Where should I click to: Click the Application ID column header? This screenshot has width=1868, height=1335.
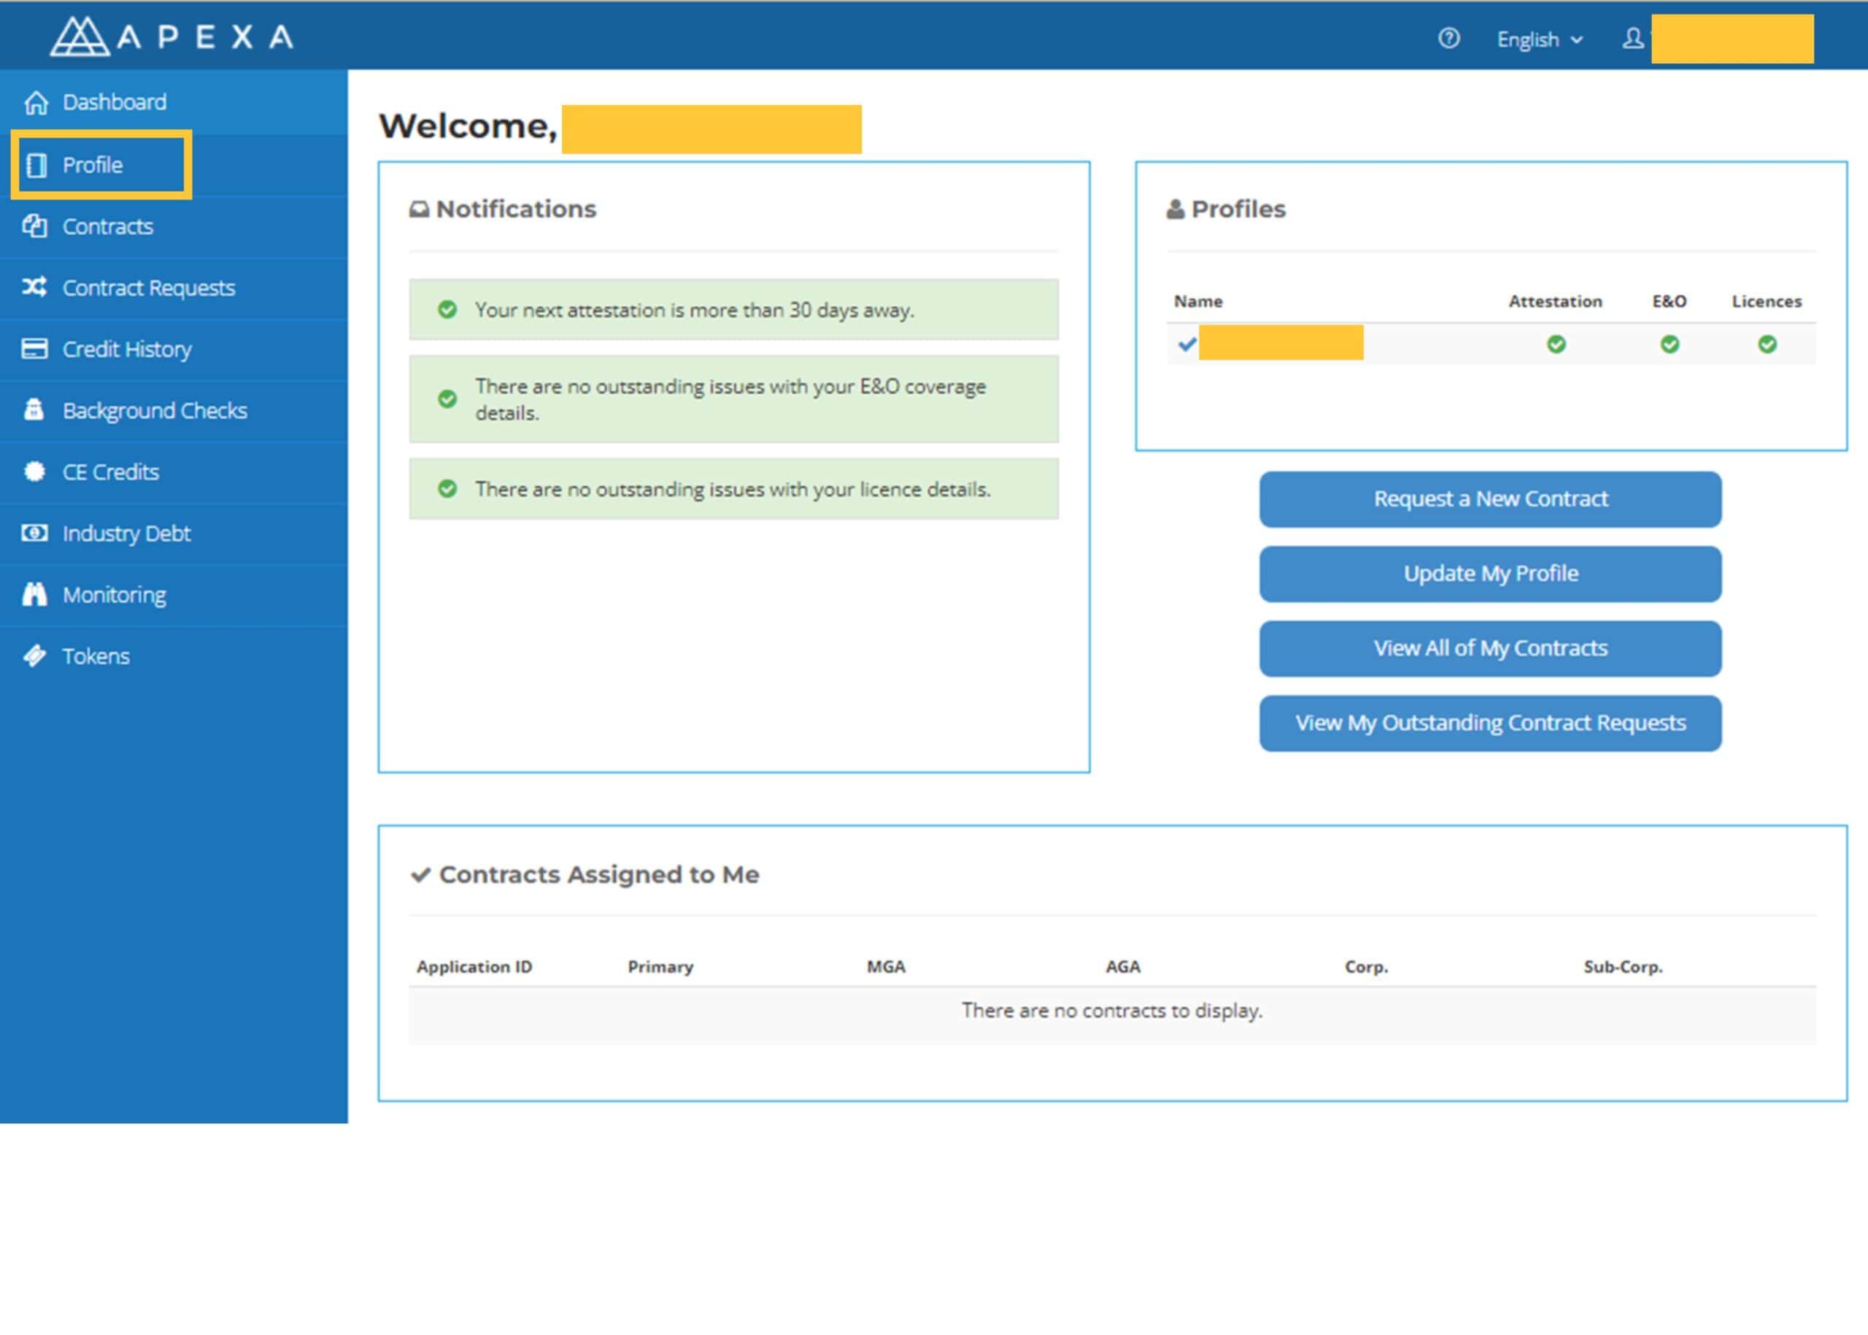(474, 966)
